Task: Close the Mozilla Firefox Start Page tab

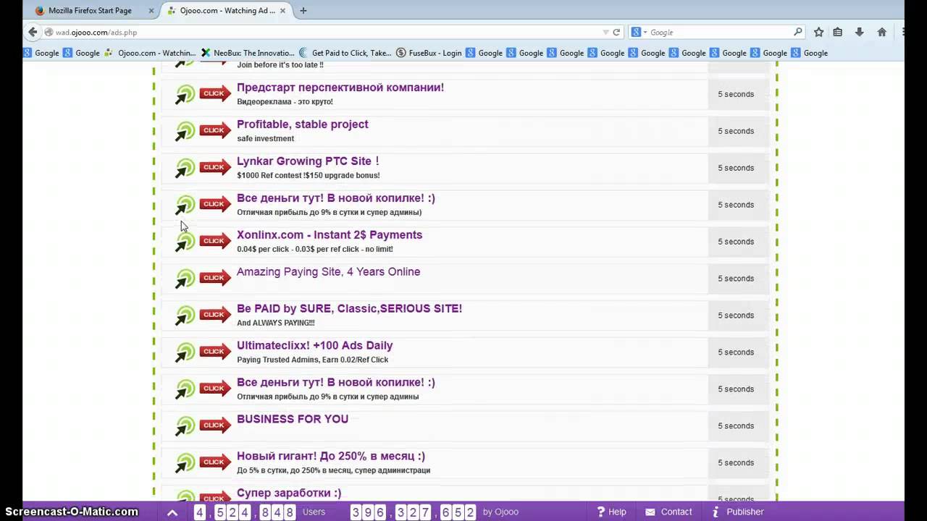Action: tap(151, 11)
